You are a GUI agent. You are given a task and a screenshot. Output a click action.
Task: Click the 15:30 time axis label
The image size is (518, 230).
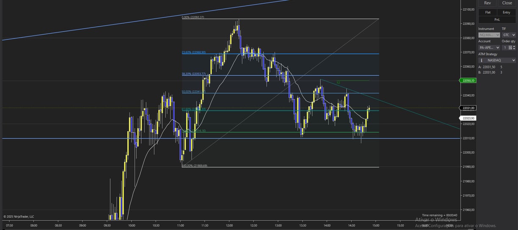[x=400, y=225]
